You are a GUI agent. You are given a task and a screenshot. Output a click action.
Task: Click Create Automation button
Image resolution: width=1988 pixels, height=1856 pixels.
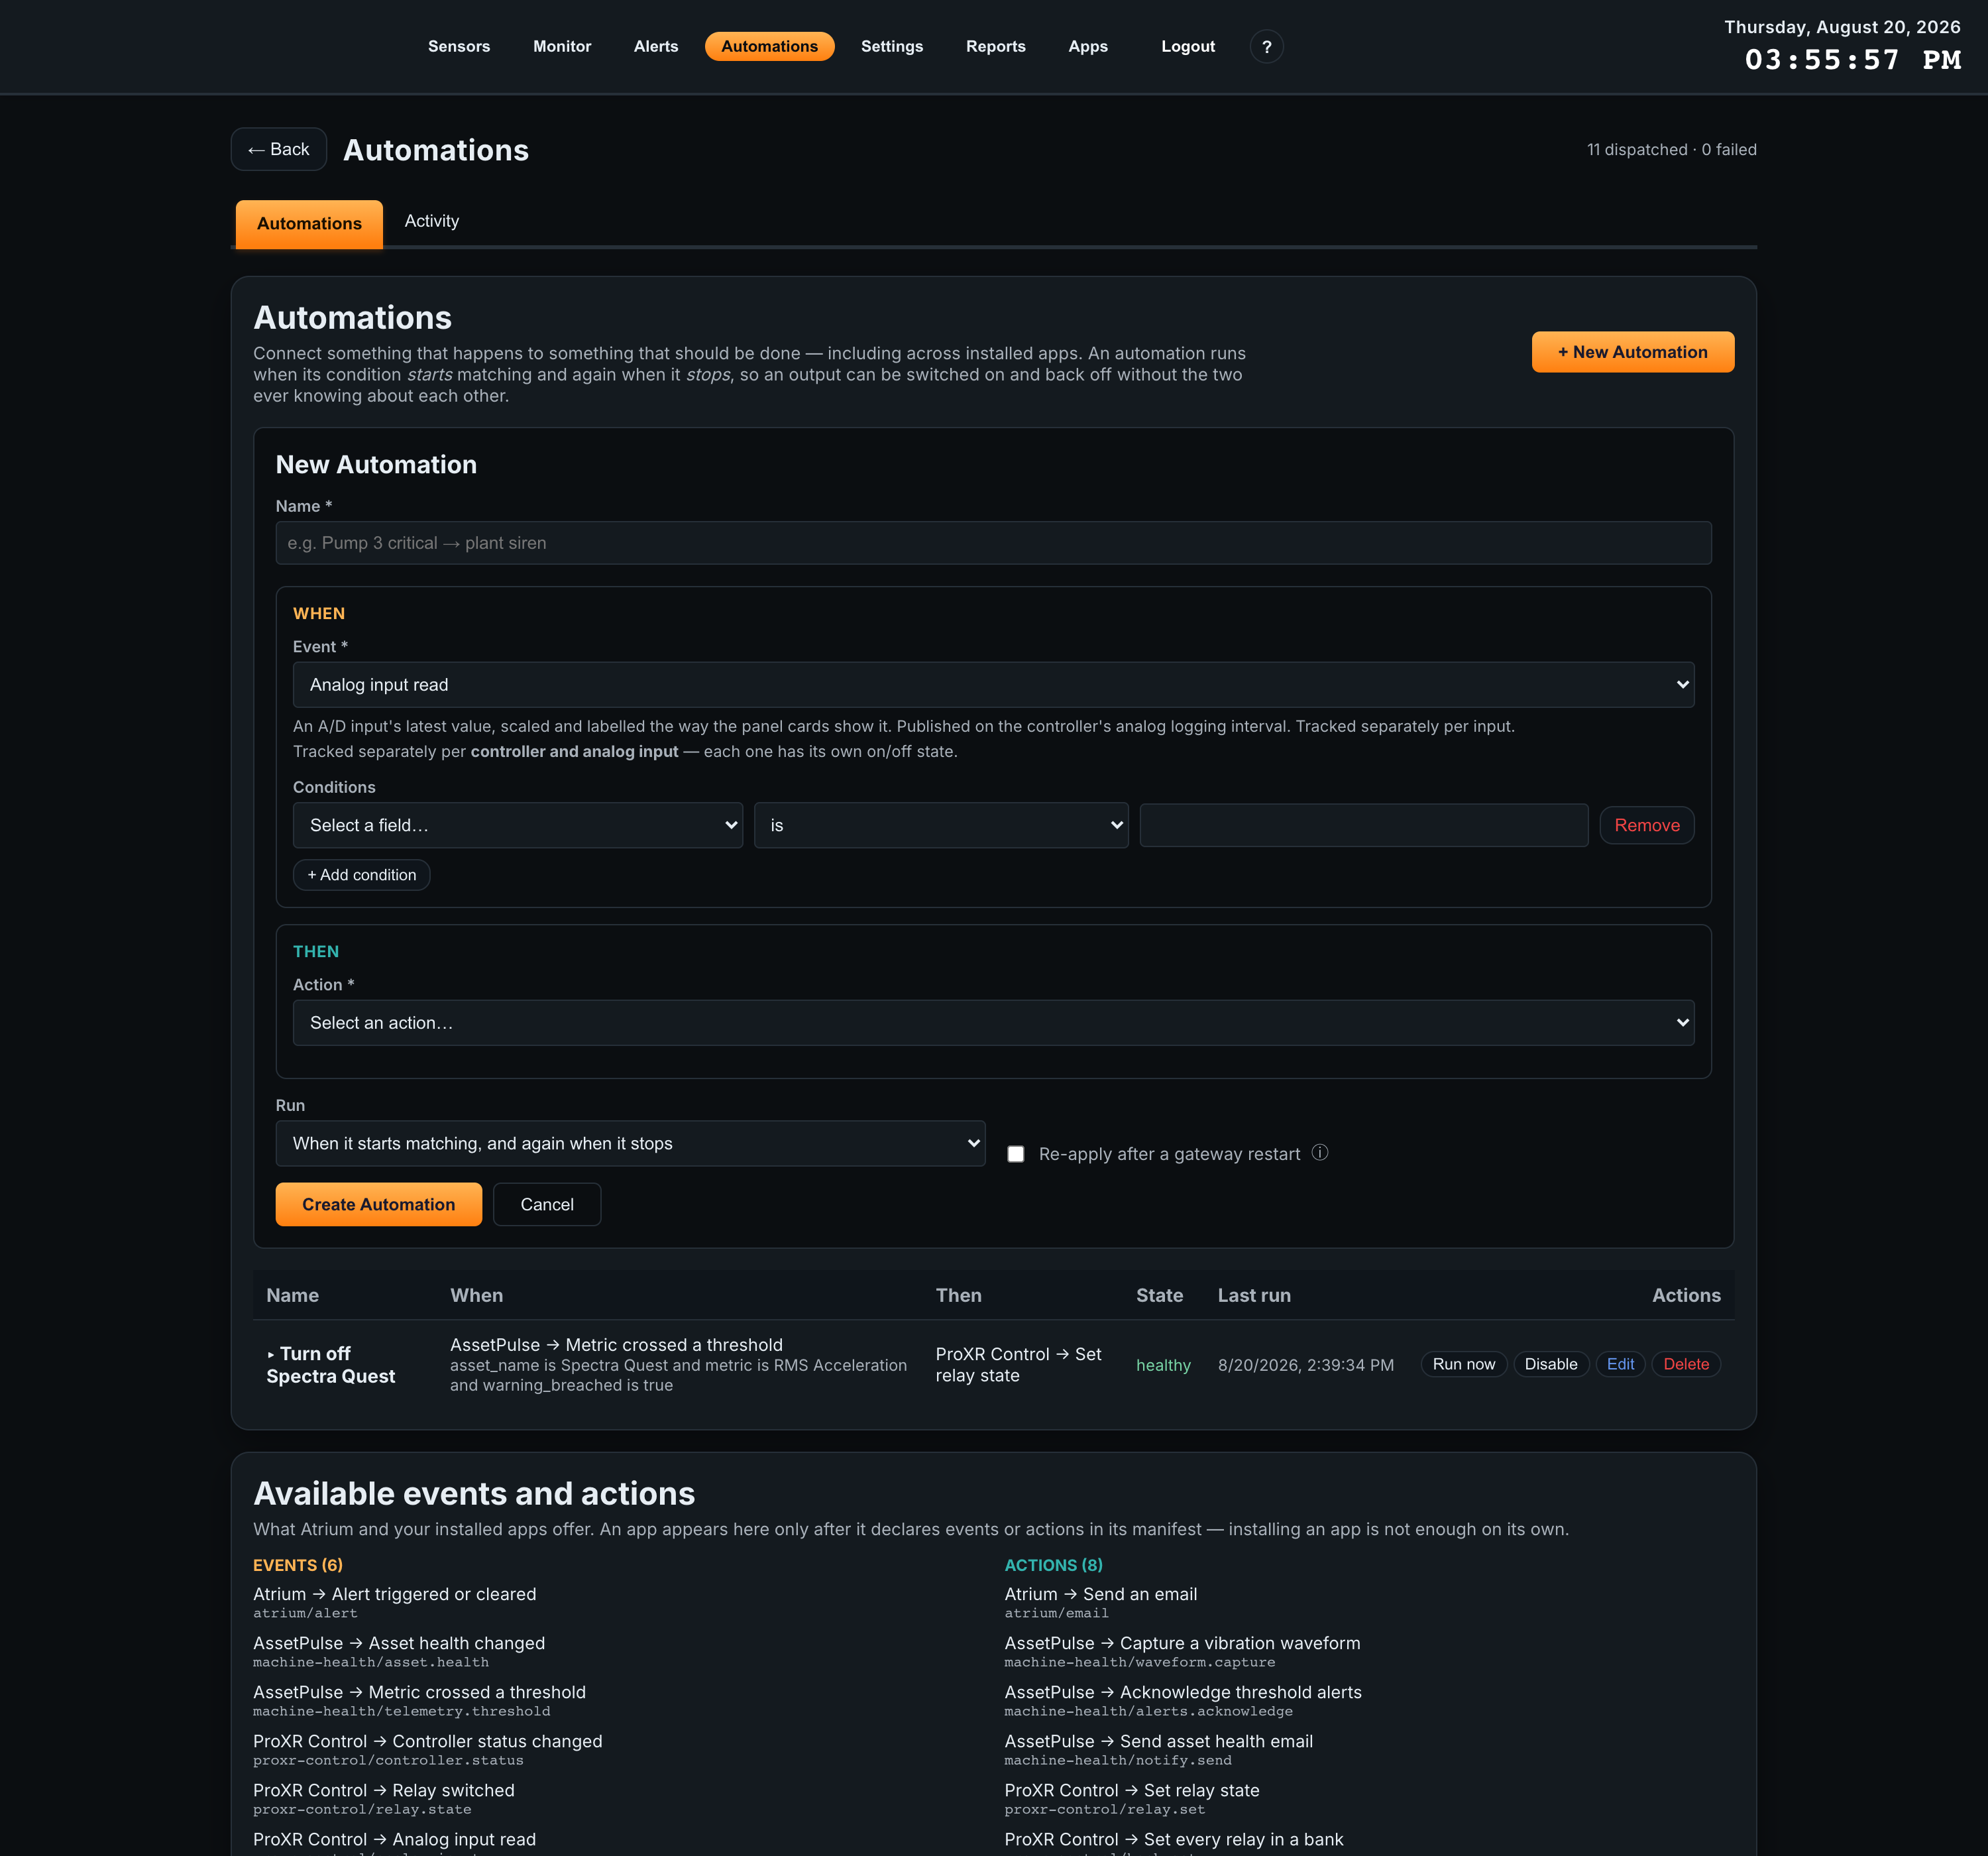pos(378,1204)
